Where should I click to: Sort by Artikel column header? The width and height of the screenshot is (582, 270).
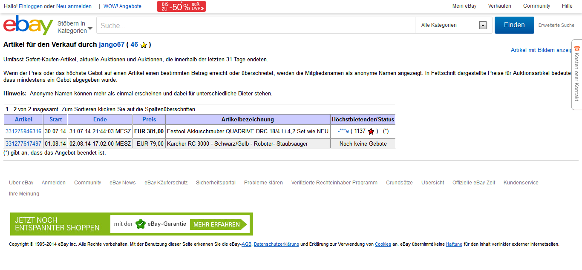[23, 119]
